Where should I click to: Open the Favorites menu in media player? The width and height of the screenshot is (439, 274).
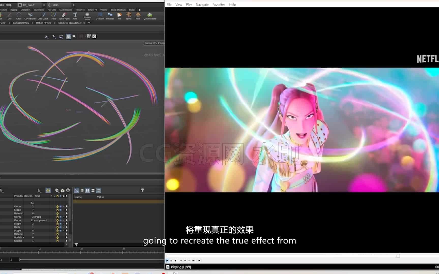pyautogui.click(x=219, y=5)
